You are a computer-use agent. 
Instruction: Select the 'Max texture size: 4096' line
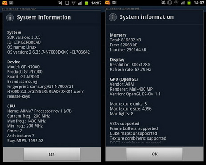pos(131,109)
